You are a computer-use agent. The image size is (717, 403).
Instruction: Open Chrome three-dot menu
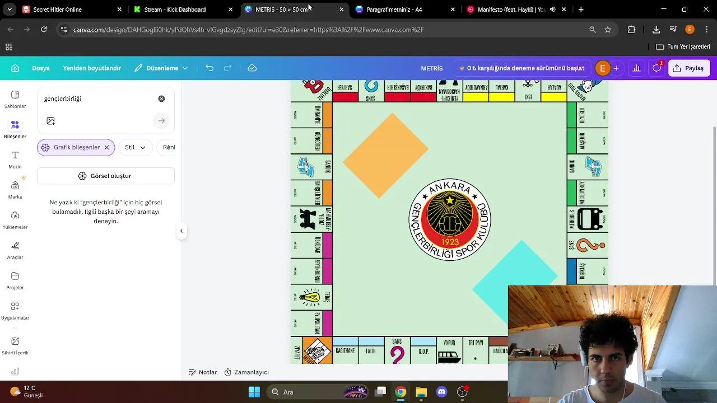(706, 30)
